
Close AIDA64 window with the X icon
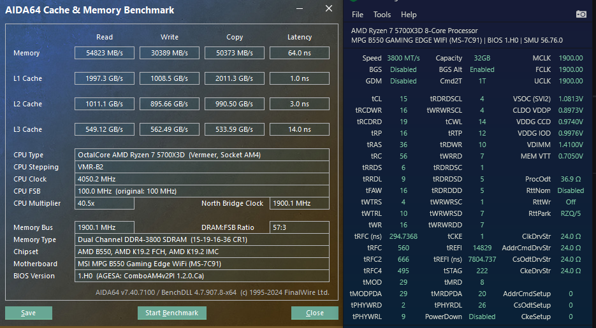pyautogui.click(x=329, y=8)
